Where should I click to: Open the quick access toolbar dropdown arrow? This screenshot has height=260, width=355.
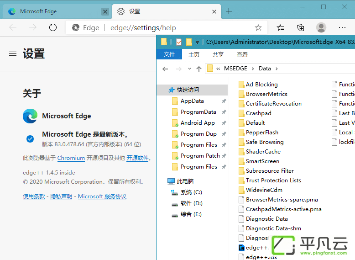(197, 42)
